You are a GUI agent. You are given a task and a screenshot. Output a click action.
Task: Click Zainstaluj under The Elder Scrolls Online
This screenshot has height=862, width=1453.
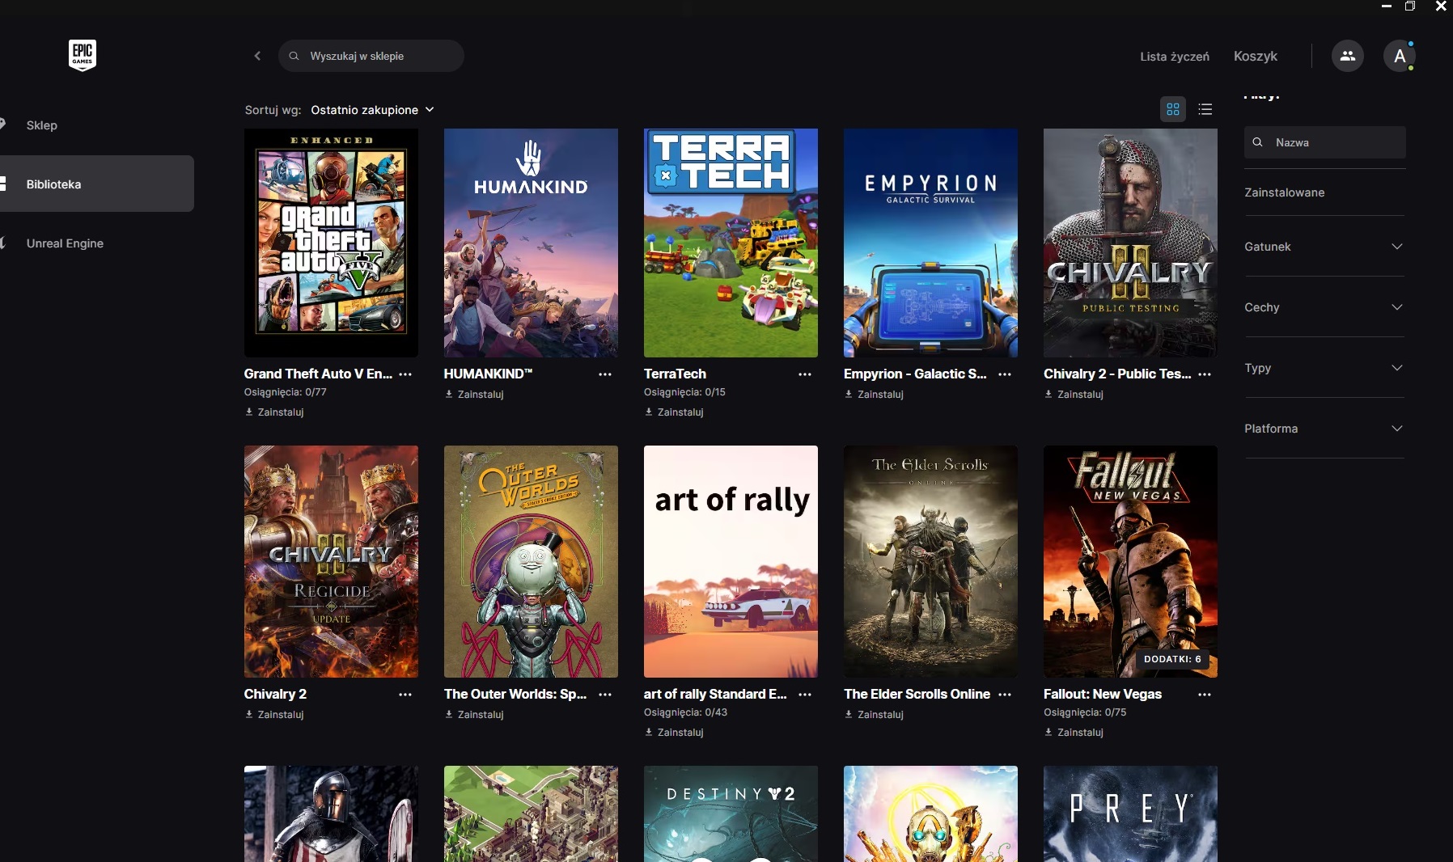(x=875, y=715)
